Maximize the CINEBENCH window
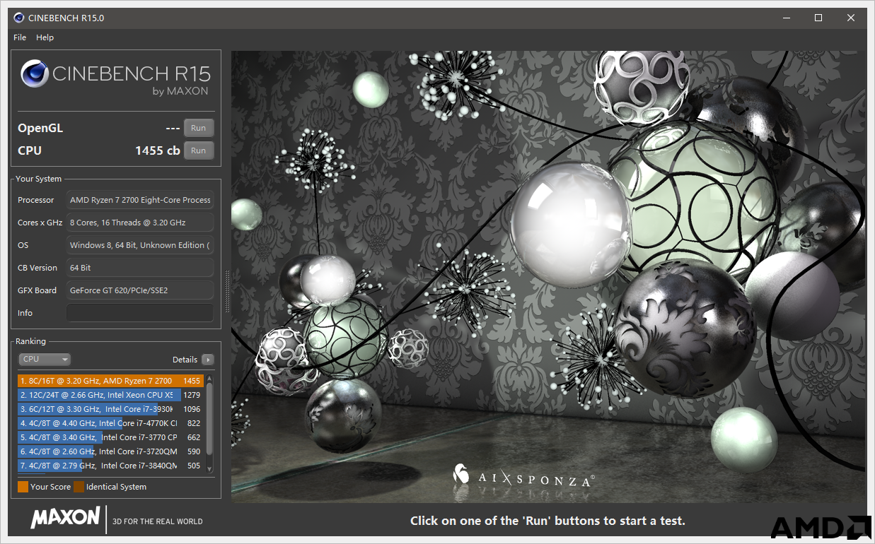The height and width of the screenshot is (544, 875). point(818,18)
